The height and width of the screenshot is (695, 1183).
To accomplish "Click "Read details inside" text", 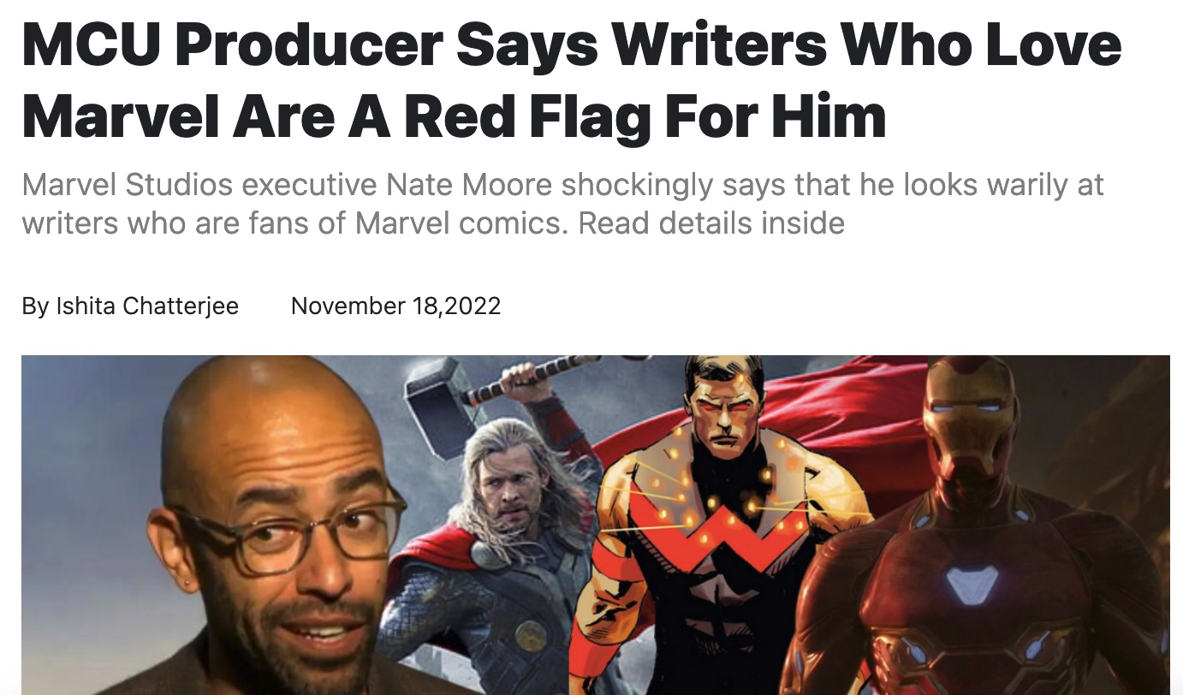I will 711,223.
